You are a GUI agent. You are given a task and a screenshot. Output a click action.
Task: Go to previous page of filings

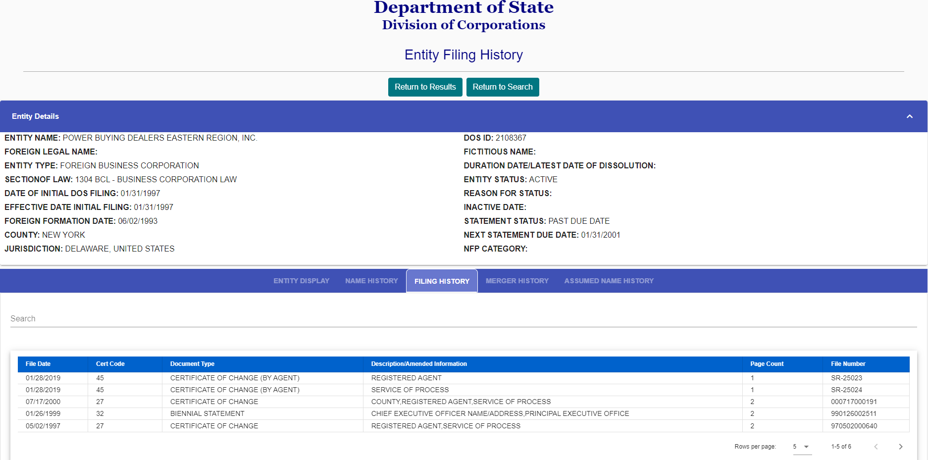pos(876,447)
